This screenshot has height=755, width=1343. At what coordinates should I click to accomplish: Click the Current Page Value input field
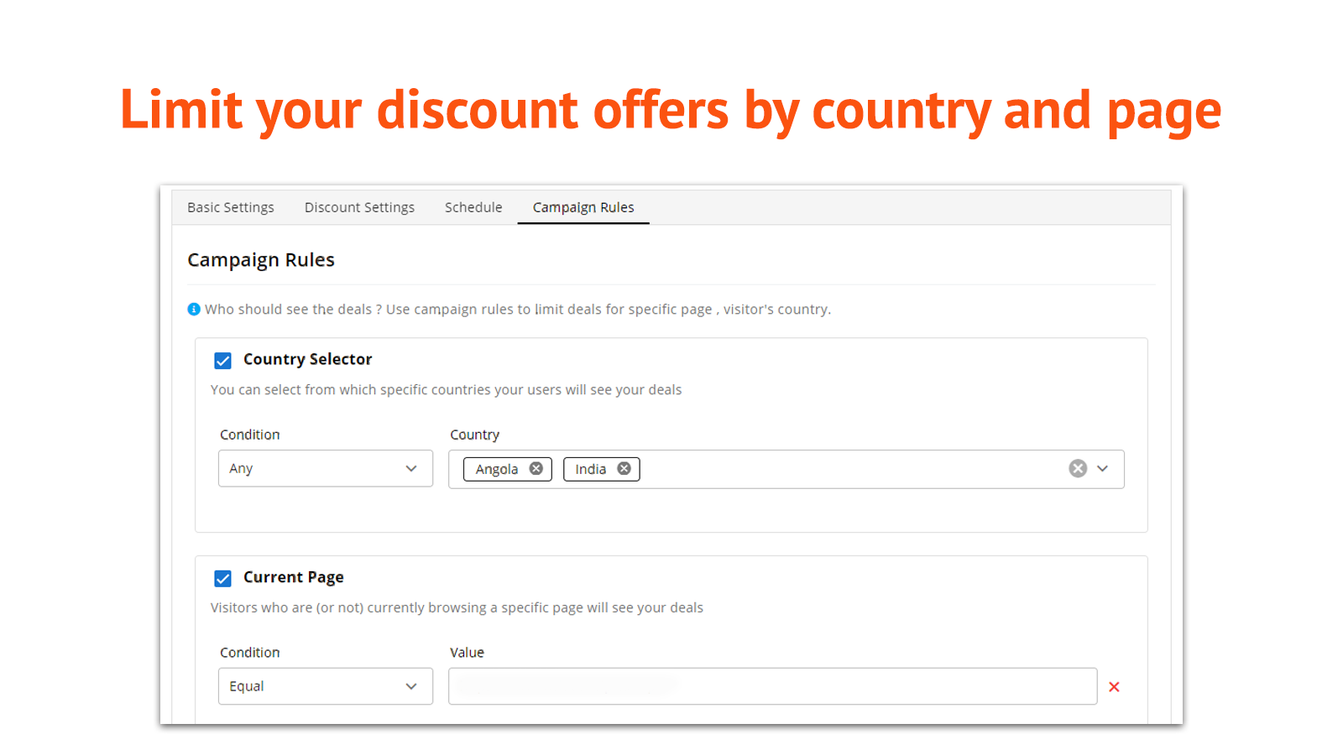pyautogui.click(x=772, y=687)
